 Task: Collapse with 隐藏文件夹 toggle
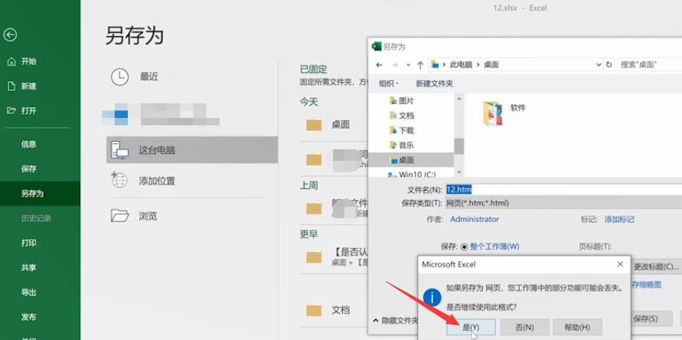(x=395, y=320)
